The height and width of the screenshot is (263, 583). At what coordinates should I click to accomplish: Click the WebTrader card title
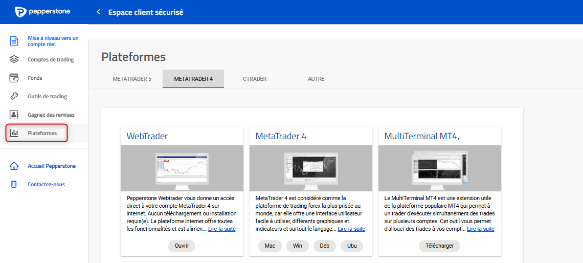(x=147, y=136)
